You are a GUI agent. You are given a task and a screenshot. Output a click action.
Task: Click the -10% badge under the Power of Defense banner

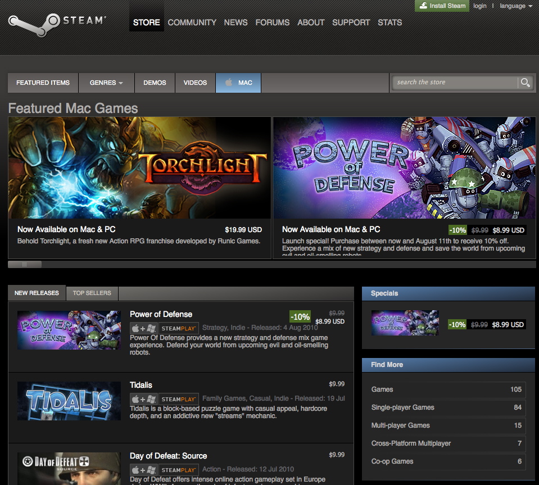click(458, 230)
